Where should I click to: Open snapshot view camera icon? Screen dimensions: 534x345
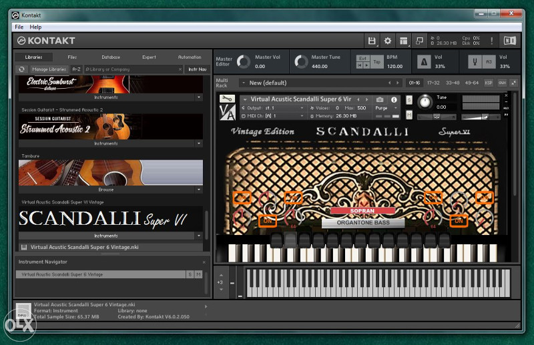coord(380,99)
